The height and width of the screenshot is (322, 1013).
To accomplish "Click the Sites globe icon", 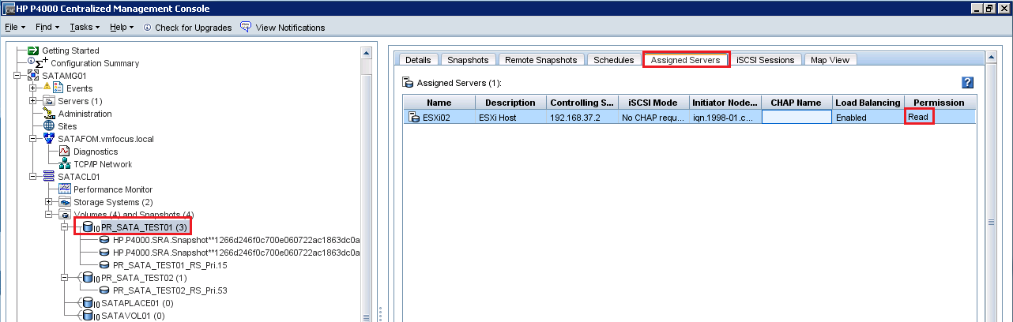I will pos(49,126).
